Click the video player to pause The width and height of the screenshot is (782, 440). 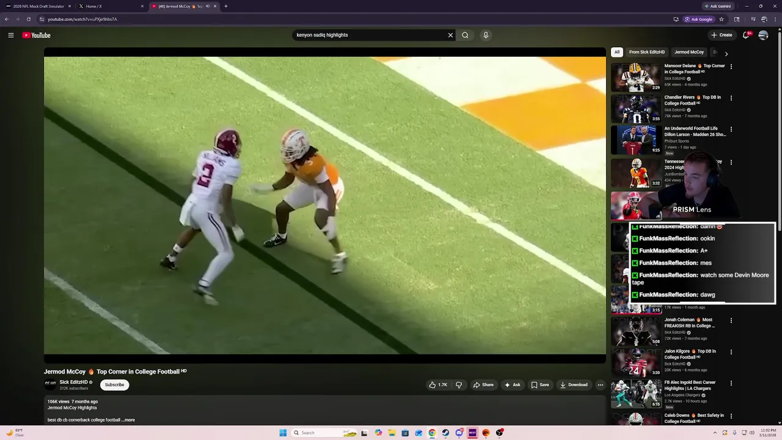[x=324, y=205]
